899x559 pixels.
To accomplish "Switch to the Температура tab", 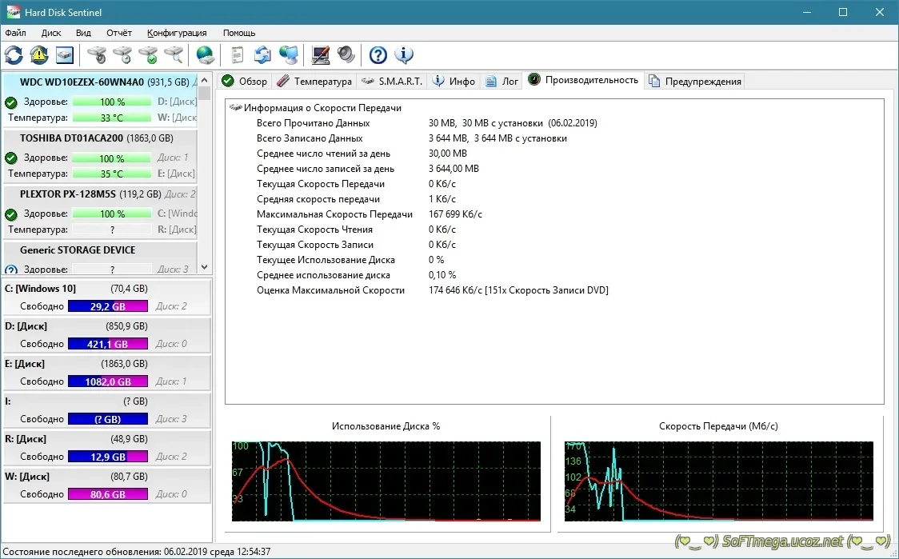I will [x=314, y=81].
